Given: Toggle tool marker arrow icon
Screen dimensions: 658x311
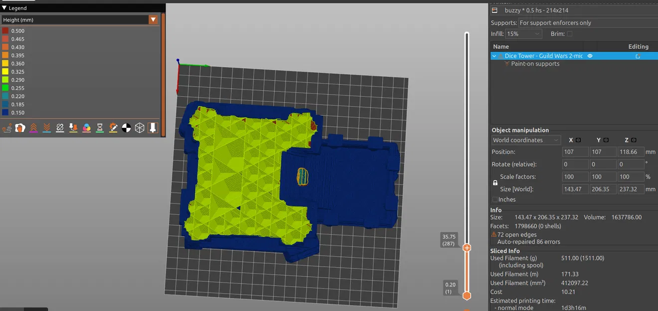Looking at the screenshot, I should (153, 128).
